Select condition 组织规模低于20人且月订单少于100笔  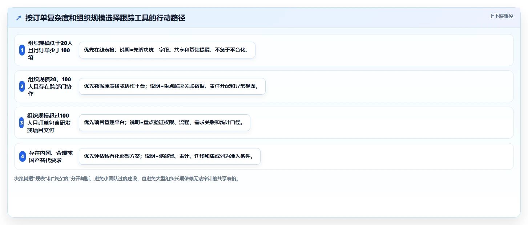click(x=51, y=50)
